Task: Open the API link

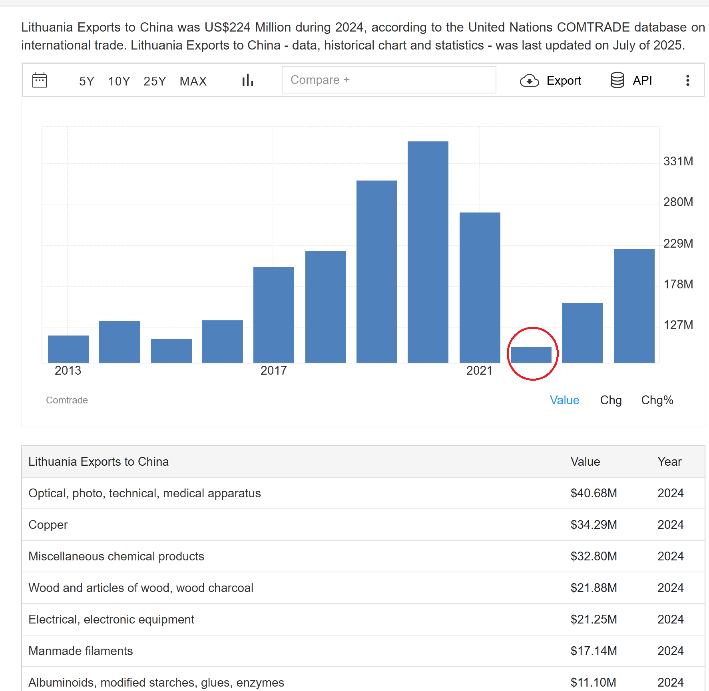Action: coord(642,80)
